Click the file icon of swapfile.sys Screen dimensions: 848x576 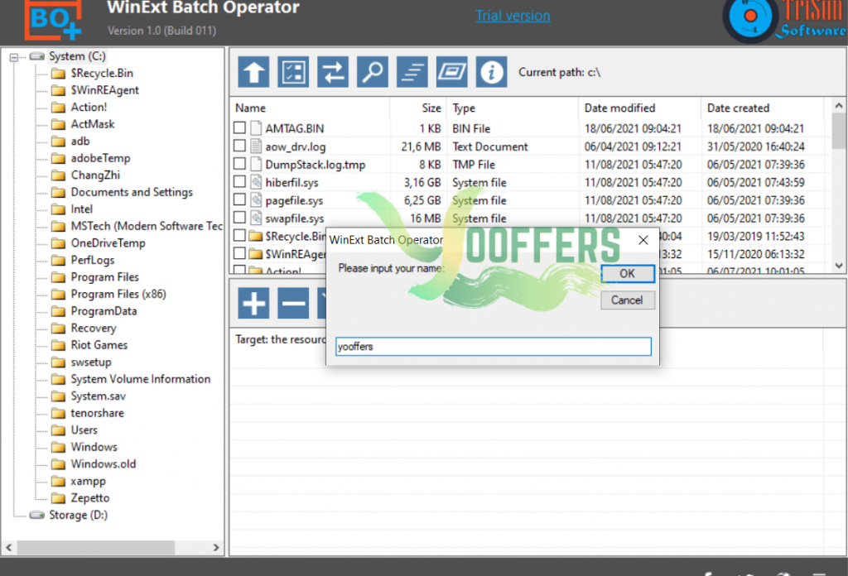[257, 218]
